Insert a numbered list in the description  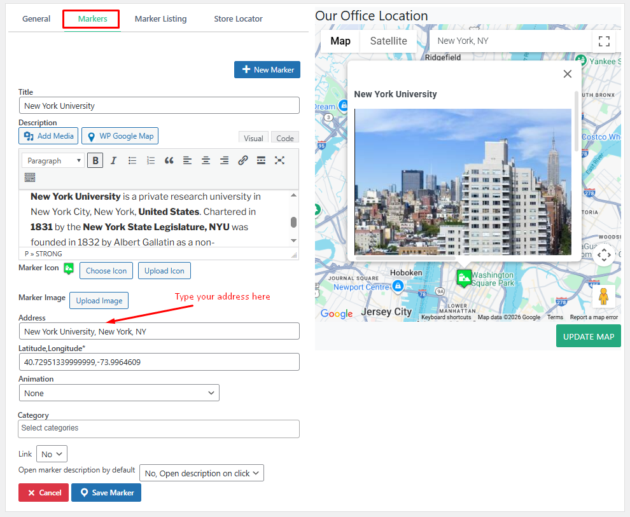[x=151, y=160]
